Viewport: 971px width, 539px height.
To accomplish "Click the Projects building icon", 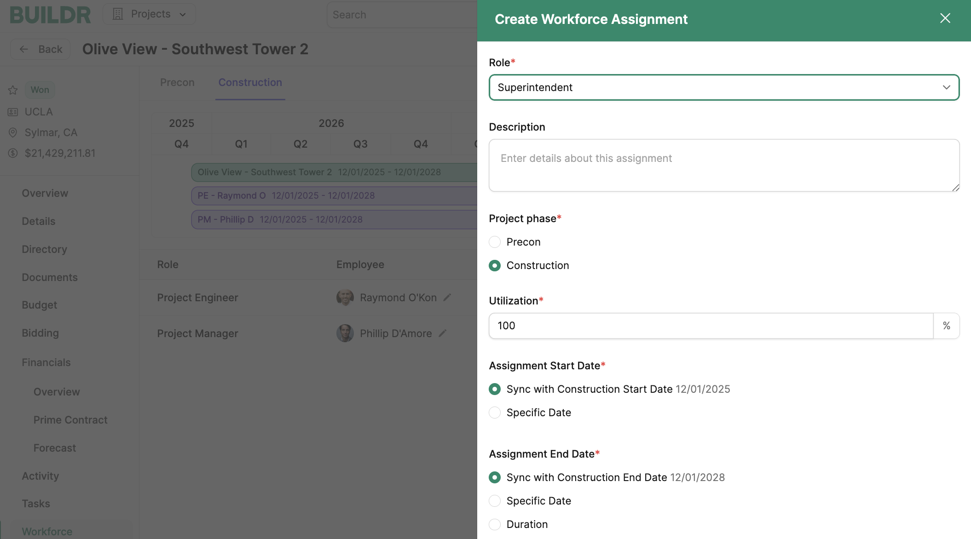I will click(118, 14).
